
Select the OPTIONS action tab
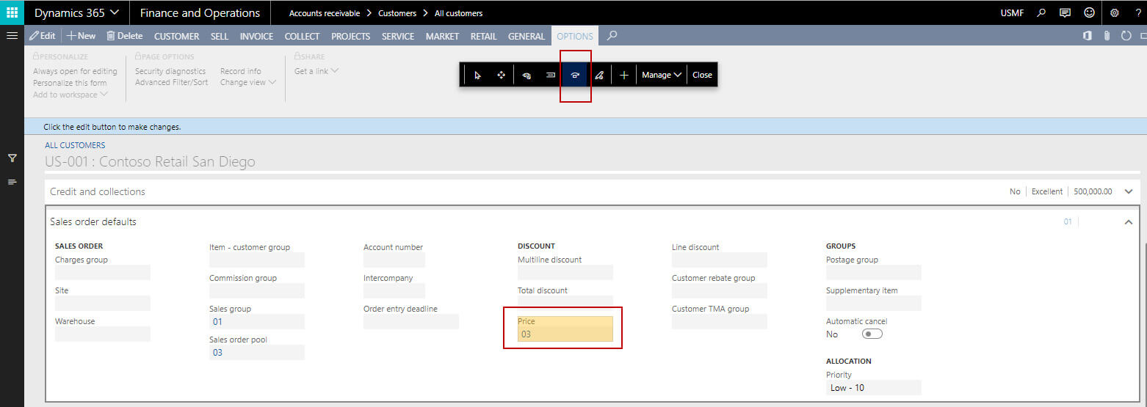(575, 36)
